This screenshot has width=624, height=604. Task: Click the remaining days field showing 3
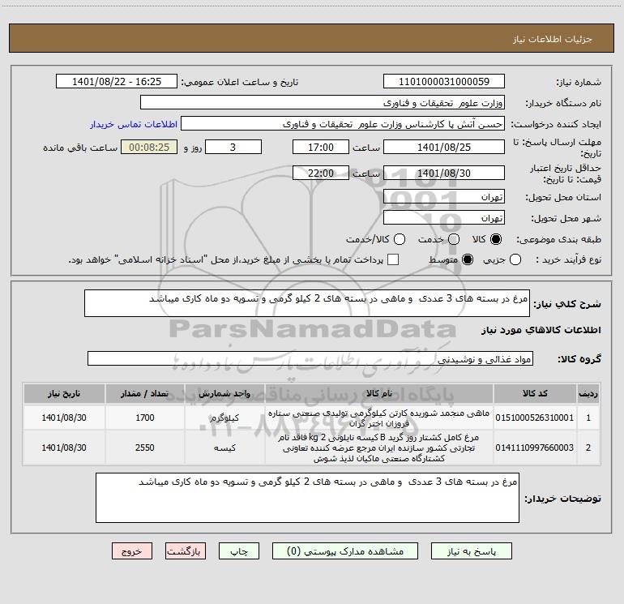233,147
